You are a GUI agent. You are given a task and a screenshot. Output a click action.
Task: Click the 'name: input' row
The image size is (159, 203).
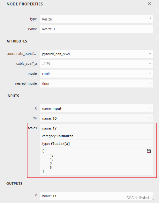click(96, 108)
